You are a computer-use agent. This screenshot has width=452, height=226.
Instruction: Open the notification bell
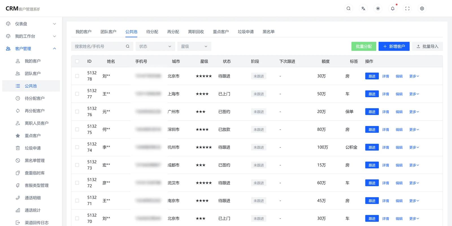click(x=393, y=8)
